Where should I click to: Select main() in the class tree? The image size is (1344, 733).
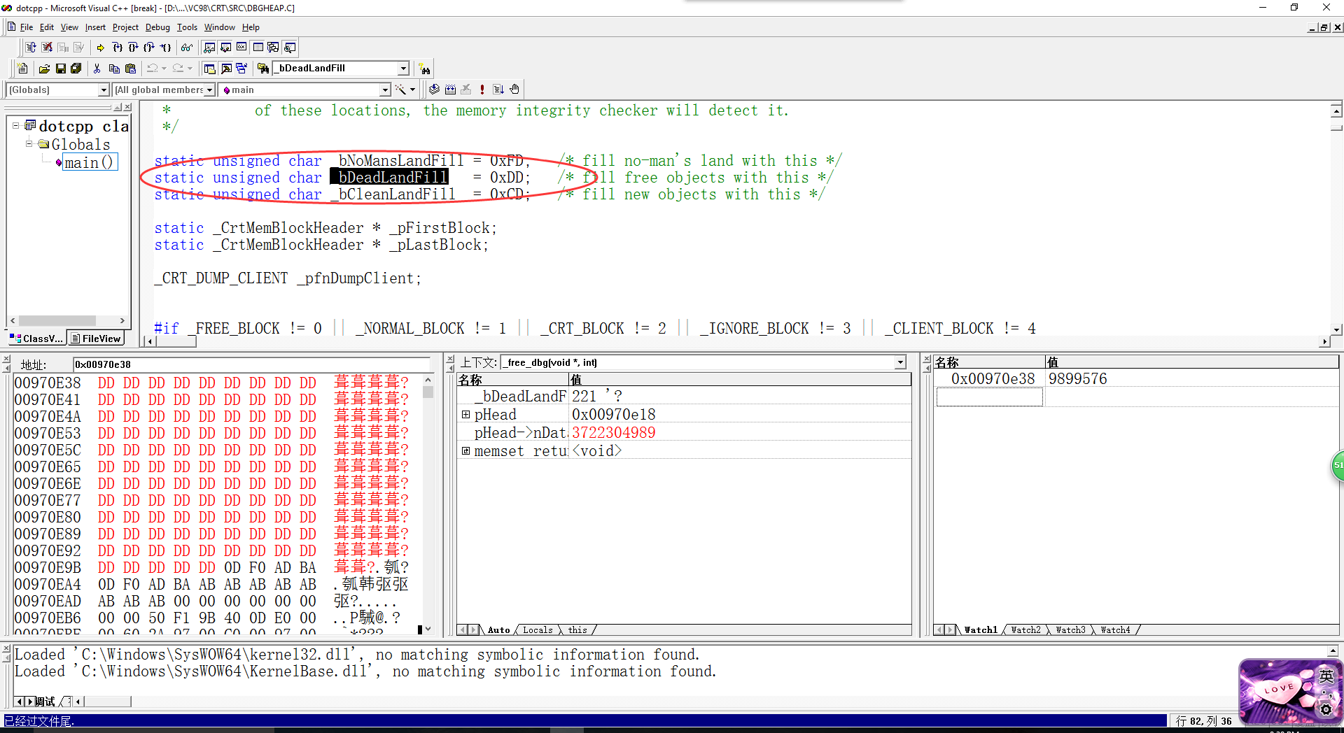click(x=89, y=163)
